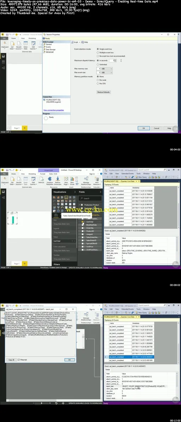The image size is (181, 422).
Task: Toggle Wrap text checkbox in batch_text dialog
Action: pos(19,359)
